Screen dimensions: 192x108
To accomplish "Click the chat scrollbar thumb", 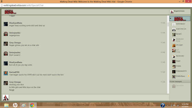I will click(168, 24).
